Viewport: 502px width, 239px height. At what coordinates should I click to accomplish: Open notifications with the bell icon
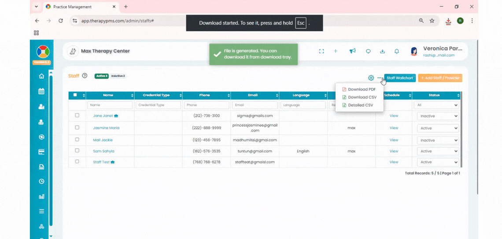pos(397,51)
